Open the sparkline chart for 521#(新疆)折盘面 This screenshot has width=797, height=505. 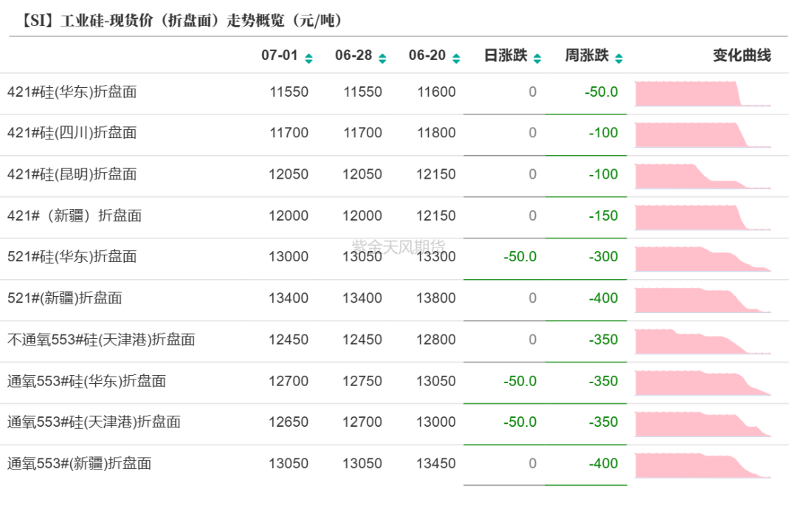[705, 298]
